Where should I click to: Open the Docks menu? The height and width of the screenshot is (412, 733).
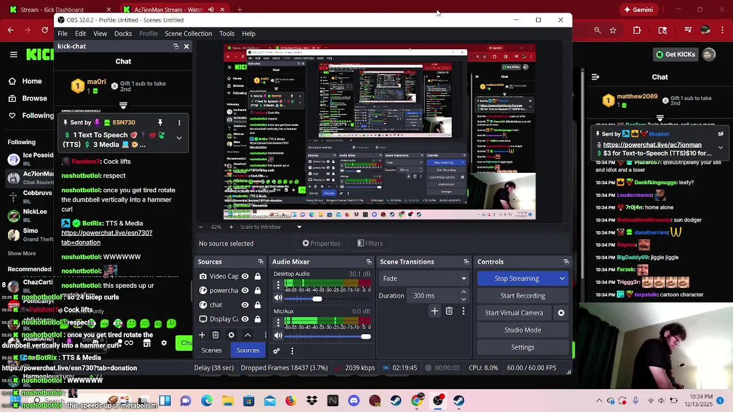point(123,34)
